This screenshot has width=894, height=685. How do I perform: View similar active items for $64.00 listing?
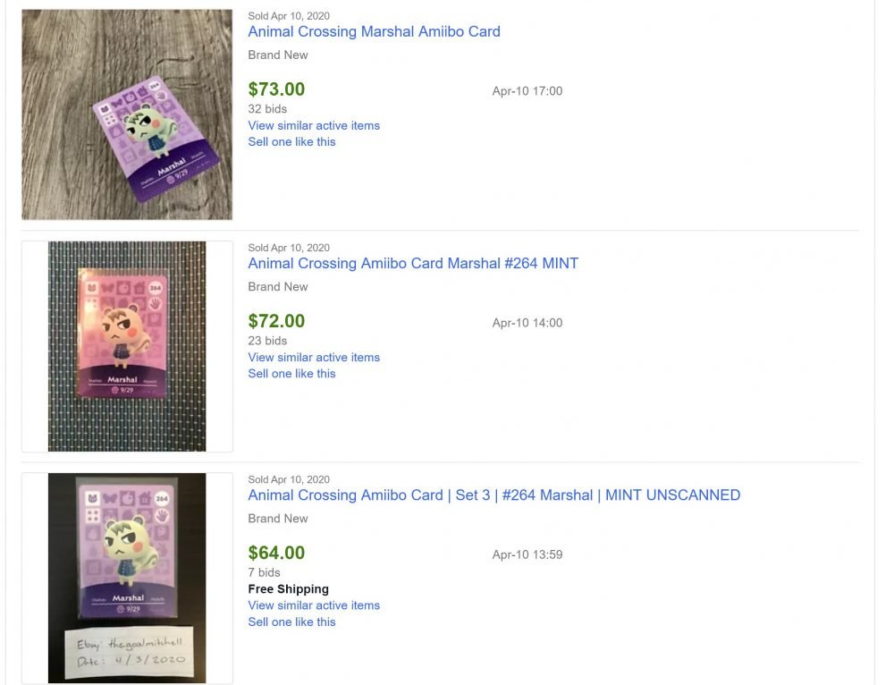pos(314,605)
